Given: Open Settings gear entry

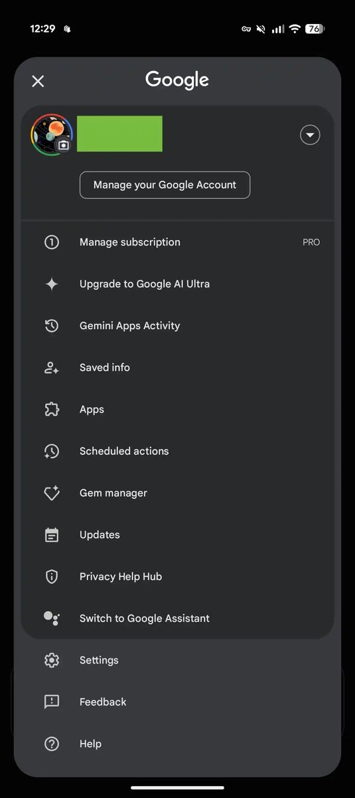Looking at the screenshot, I should (x=177, y=660).
